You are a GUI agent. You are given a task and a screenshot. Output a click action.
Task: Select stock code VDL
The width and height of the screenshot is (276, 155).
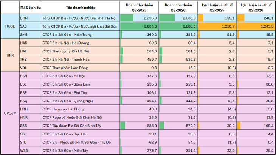click(x=23, y=68)
